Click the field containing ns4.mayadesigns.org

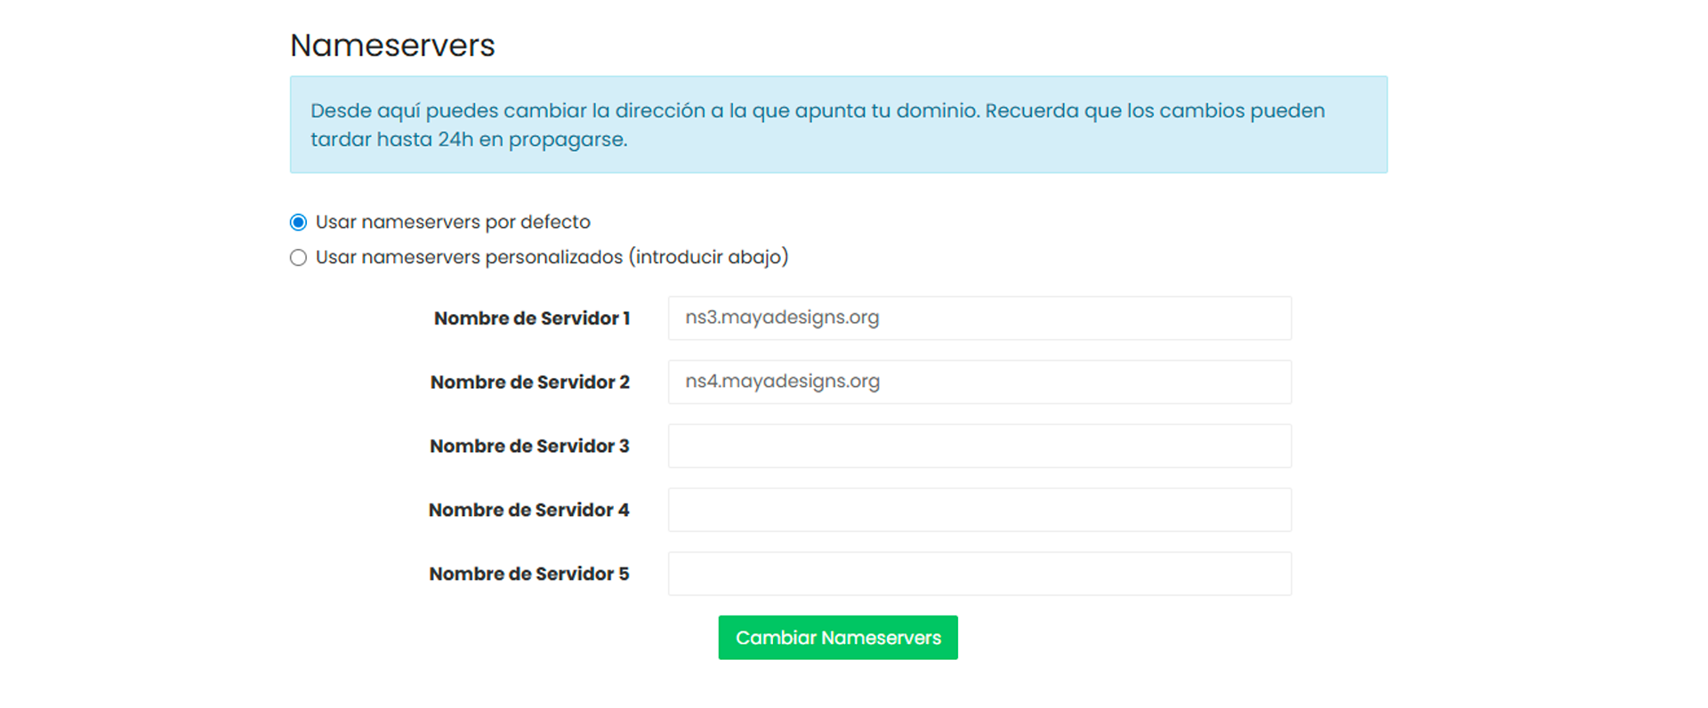pos(979,382)
